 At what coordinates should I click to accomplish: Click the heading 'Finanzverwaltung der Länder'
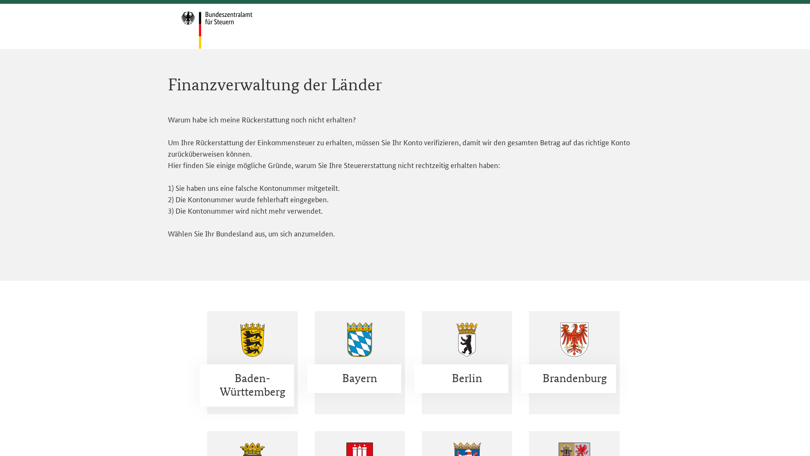275,85
